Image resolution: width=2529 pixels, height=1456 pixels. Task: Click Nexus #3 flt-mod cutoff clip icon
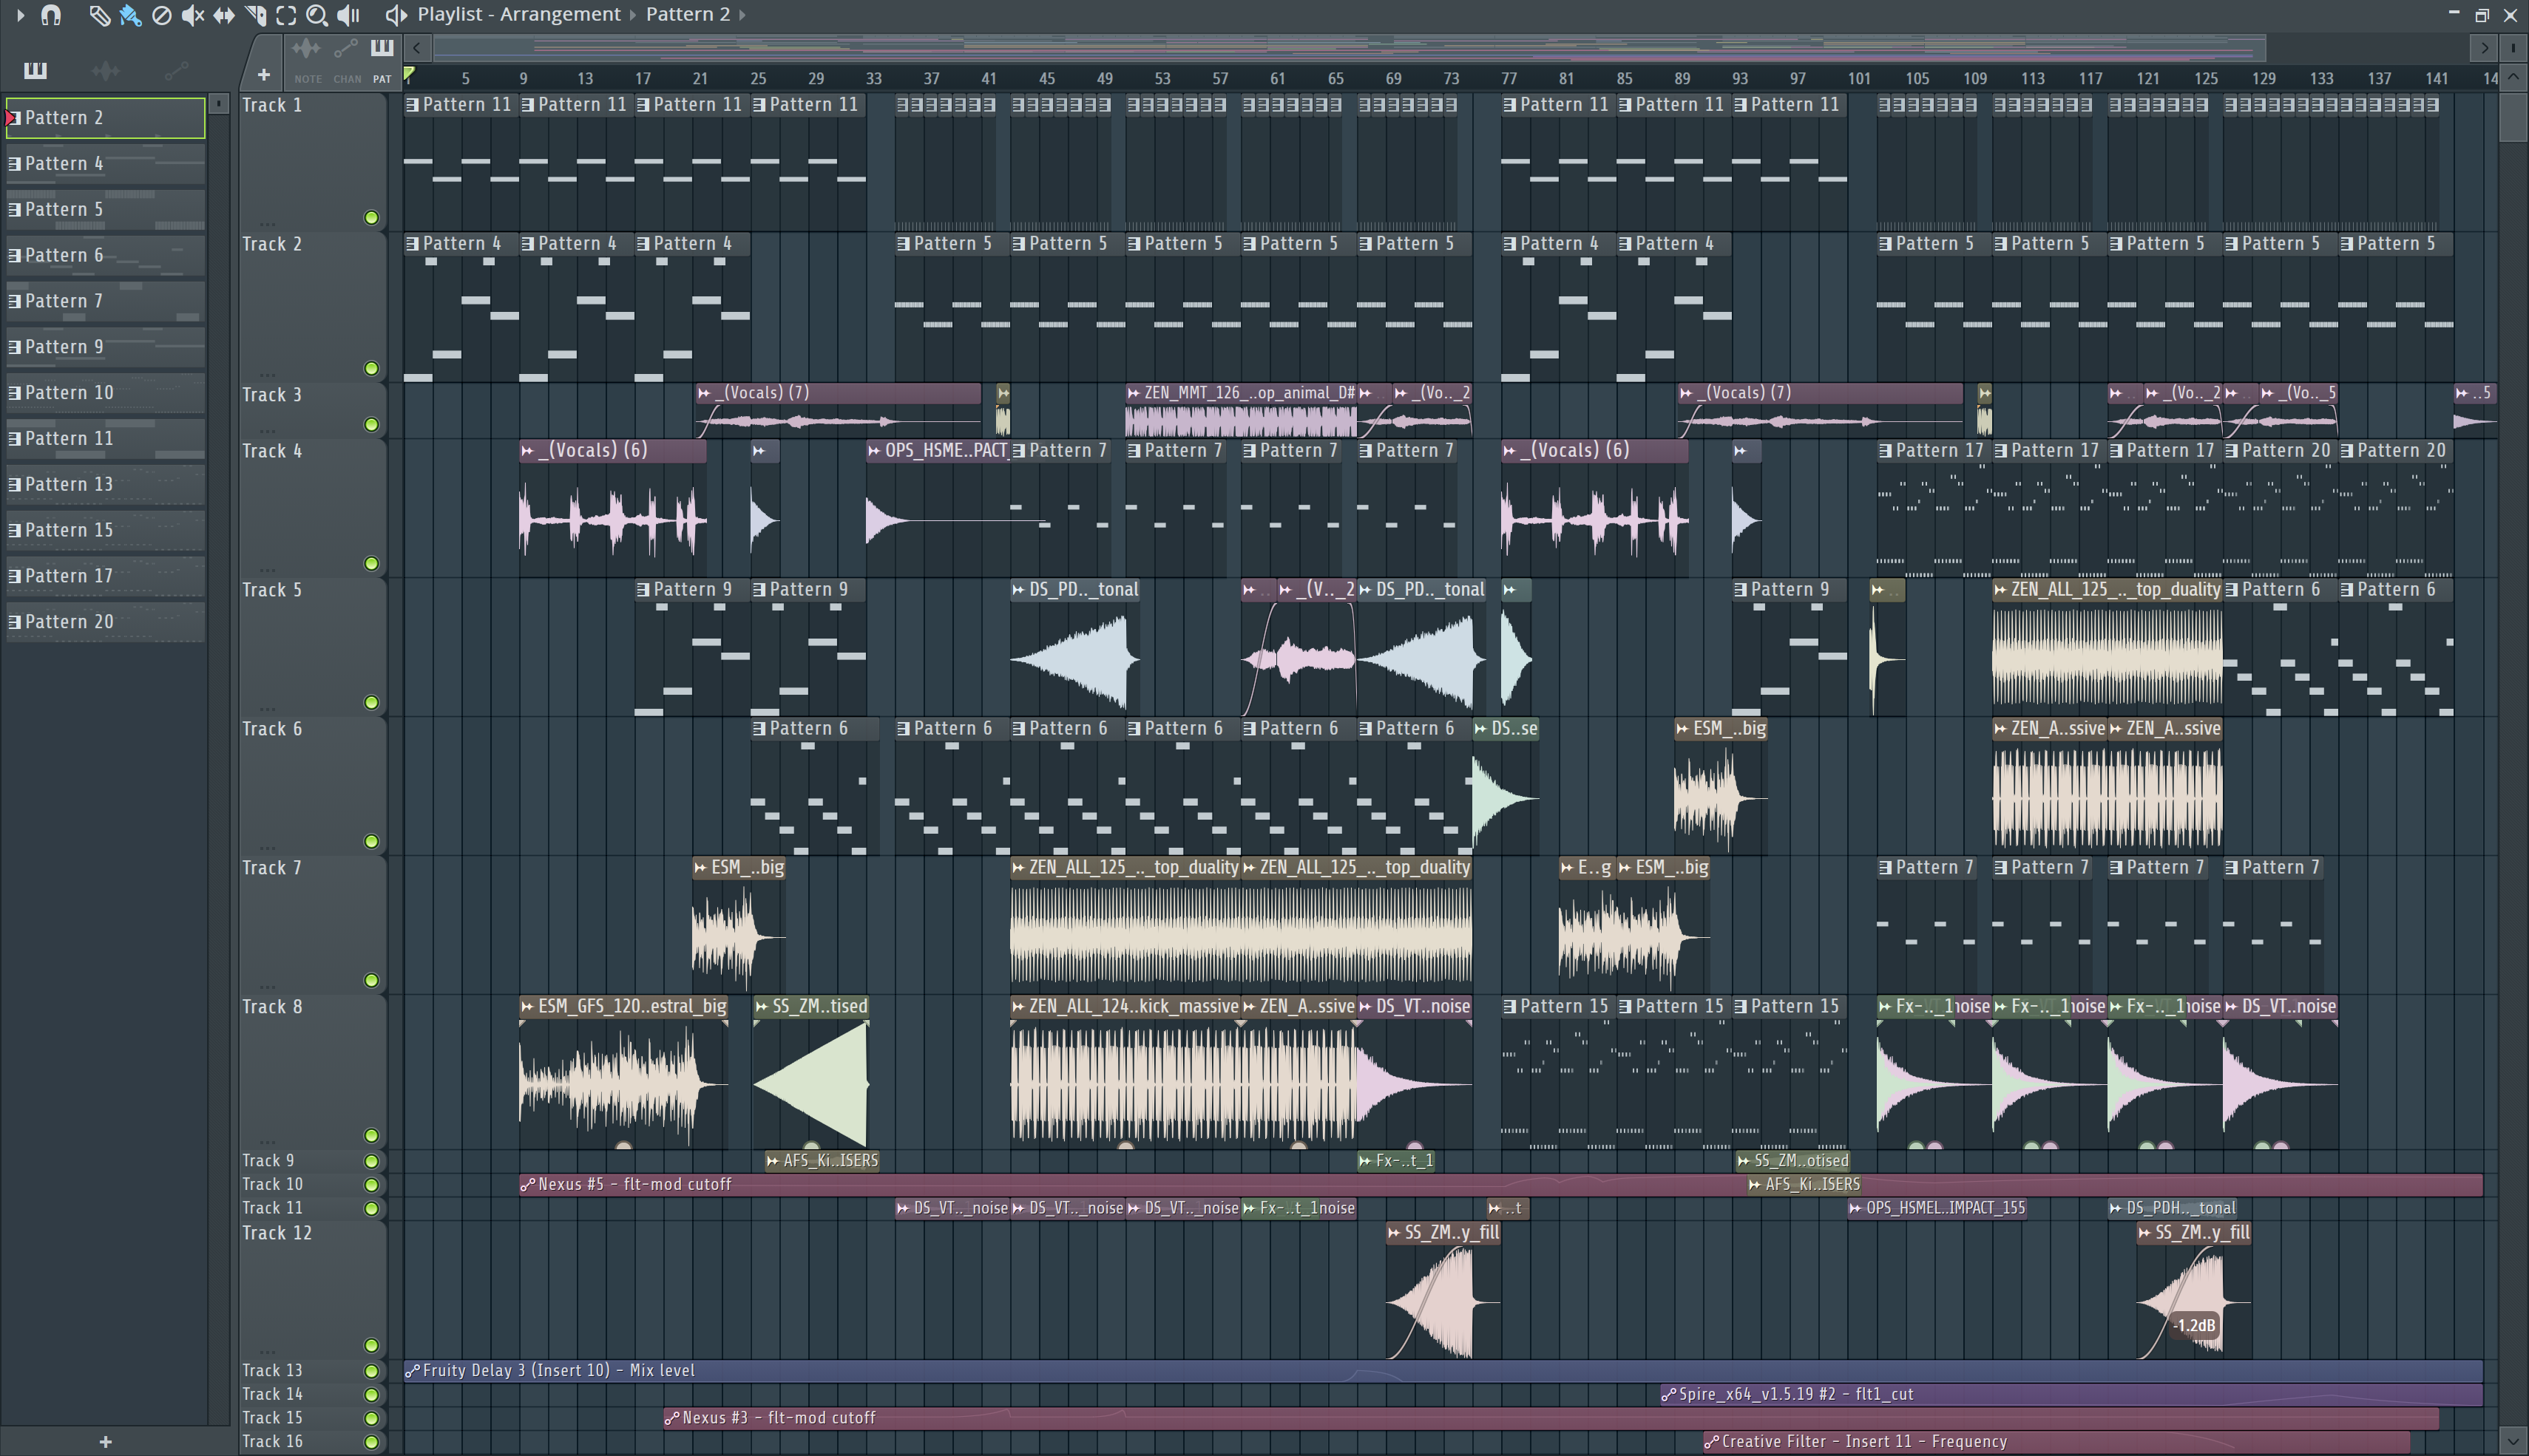[672, 1418]
